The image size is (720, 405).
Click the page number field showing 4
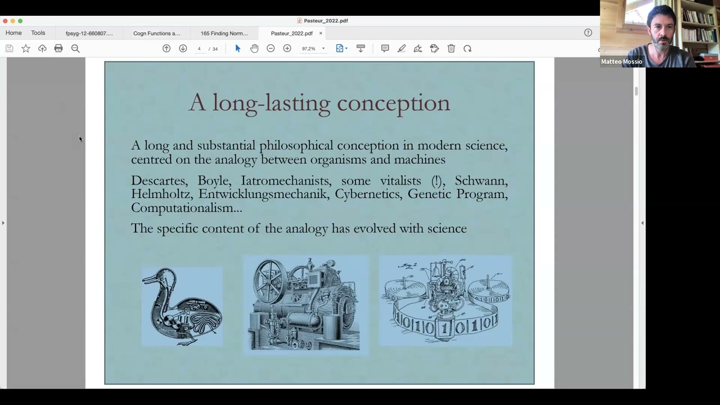(x=199, y=49)
